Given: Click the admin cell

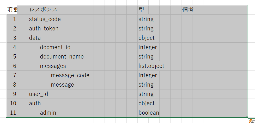Looking at the screenshot, I should pos(48,113).
